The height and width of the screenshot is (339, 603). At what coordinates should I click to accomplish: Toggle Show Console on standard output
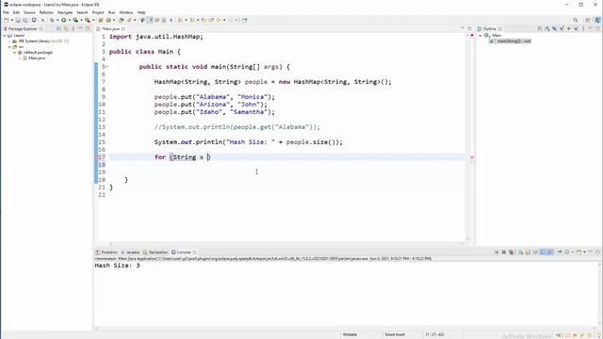[x=543, y=252]
